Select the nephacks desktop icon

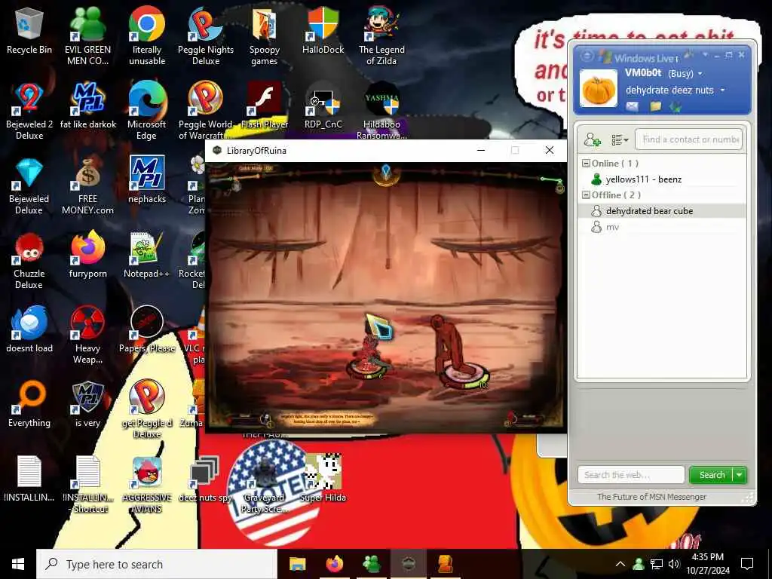[147, 179]
